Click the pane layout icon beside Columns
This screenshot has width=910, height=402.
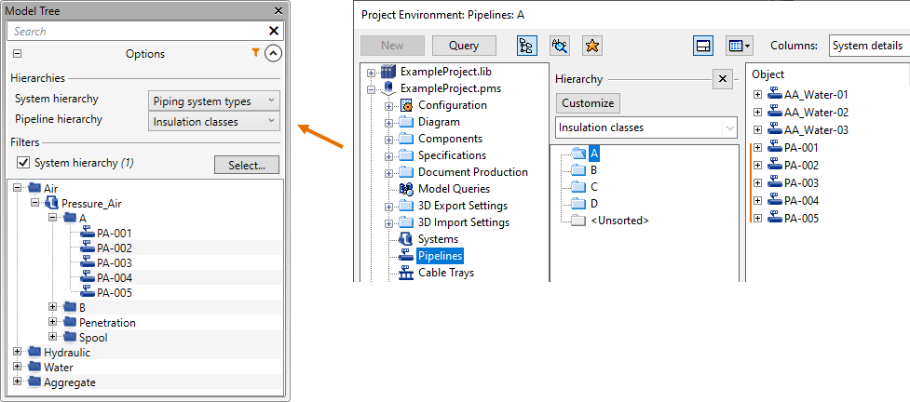coord(704,46)
